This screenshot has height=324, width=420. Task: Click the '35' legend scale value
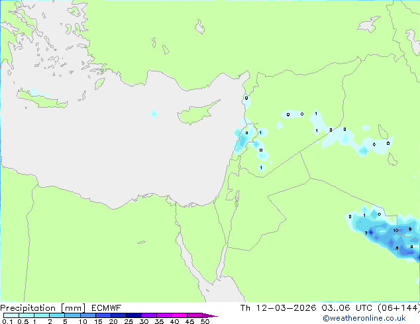pos(159,321)
